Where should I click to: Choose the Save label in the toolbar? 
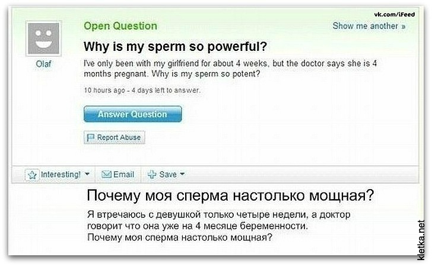click(168, 175)
